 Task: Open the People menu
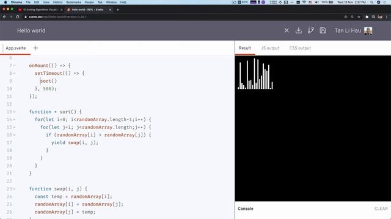coord(89,2)
